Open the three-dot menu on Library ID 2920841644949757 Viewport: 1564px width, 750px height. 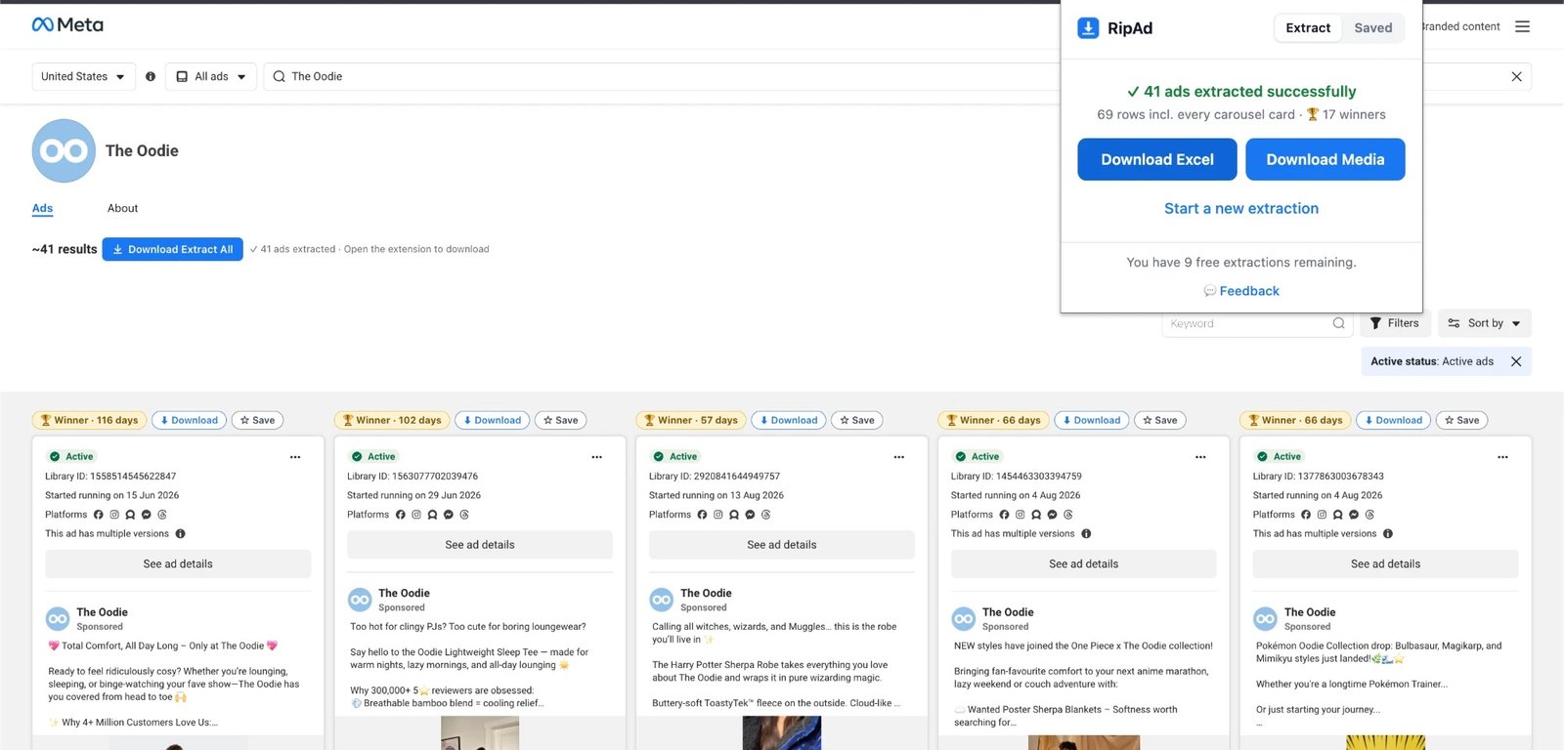[899, 457]
